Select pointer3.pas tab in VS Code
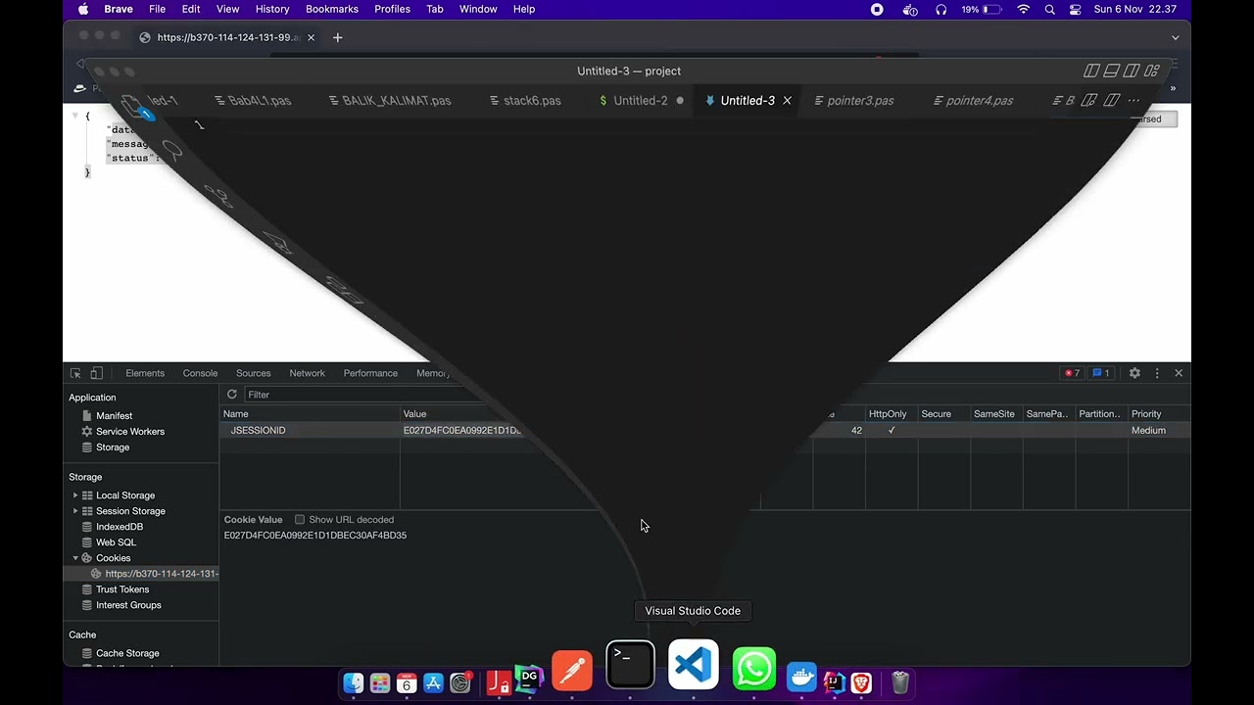1254x705 pixels. [x=853, y=101]
